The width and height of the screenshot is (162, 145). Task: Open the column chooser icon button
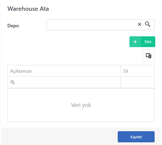pyautogui.click(x=149, y=56)
